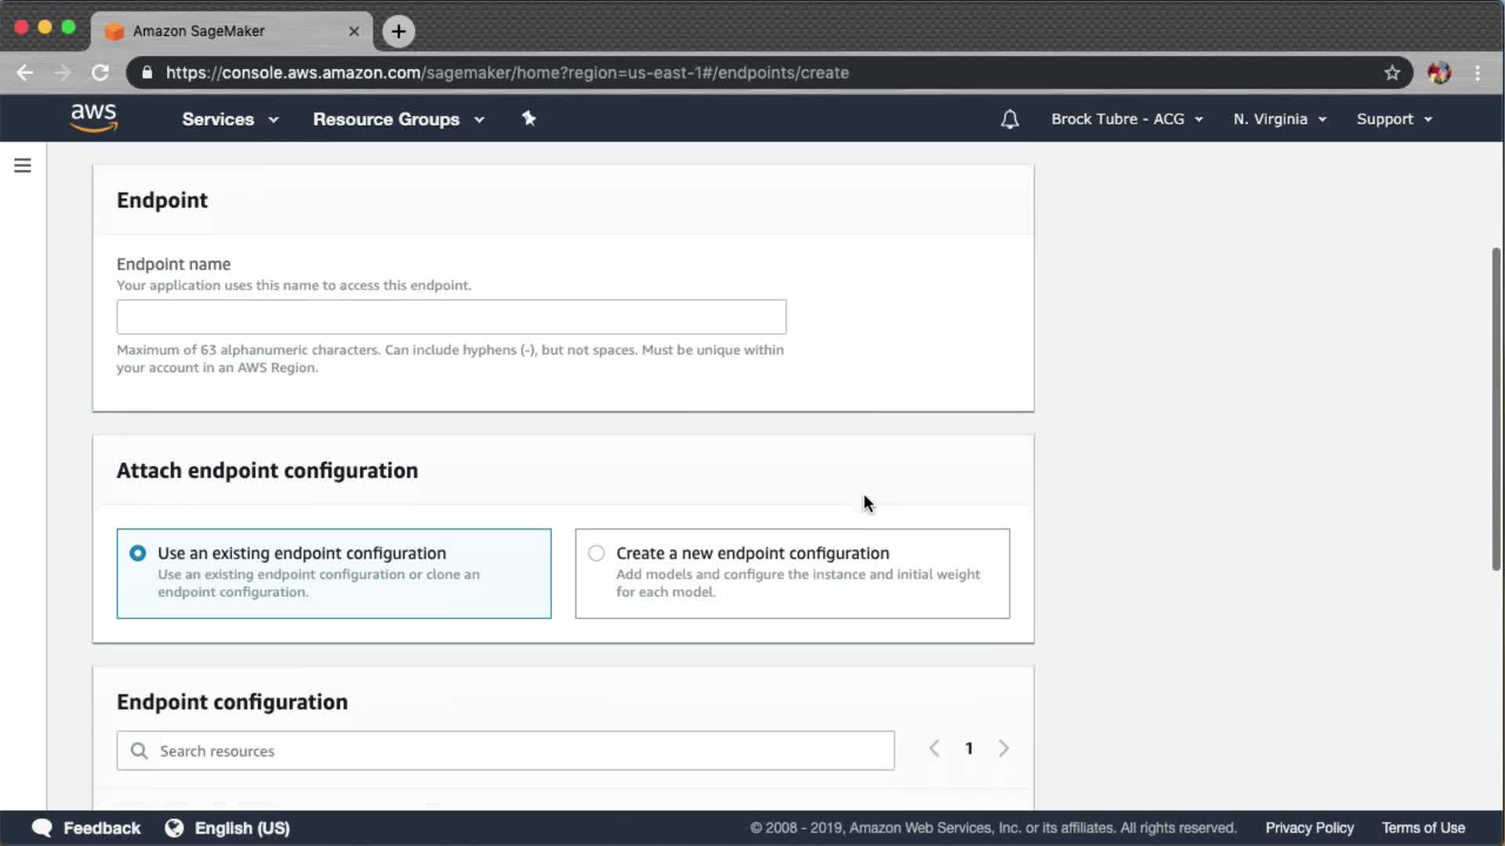Reload the page in browser

click(x=100, y=73)
